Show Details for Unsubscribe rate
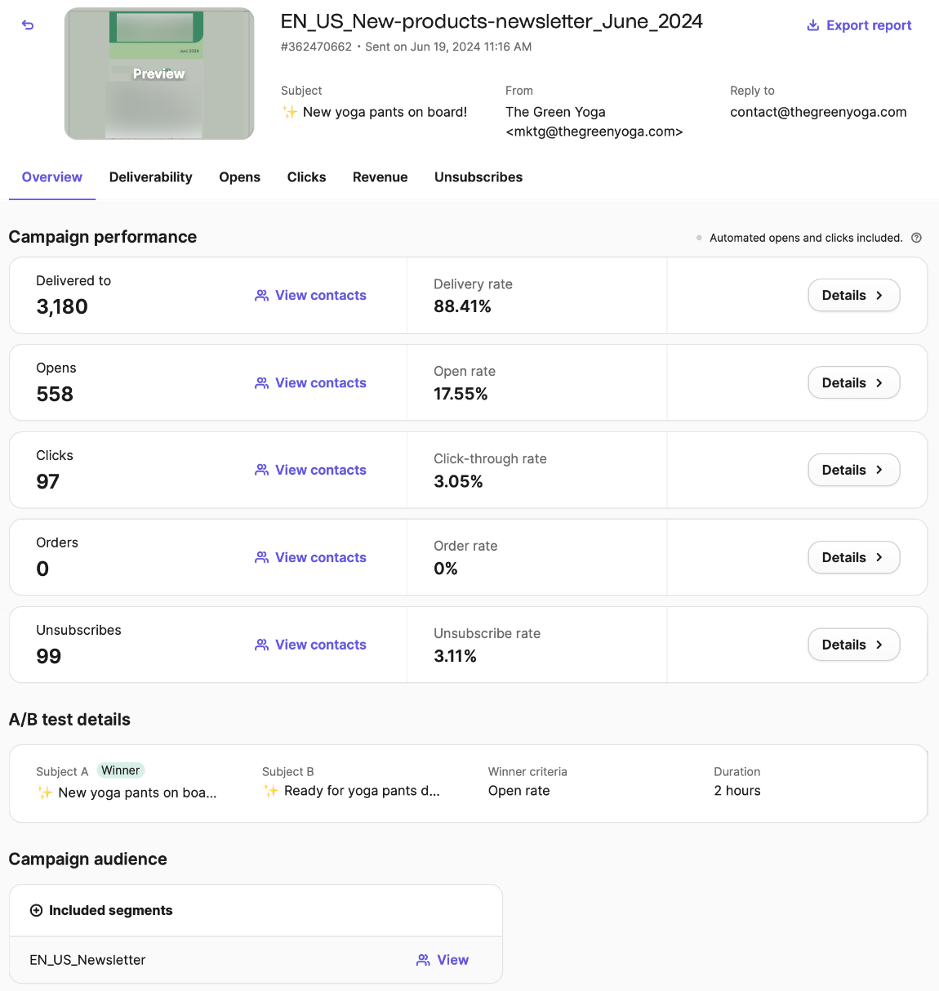The height and width of the screenshot is (991, 939). (853, 645)
